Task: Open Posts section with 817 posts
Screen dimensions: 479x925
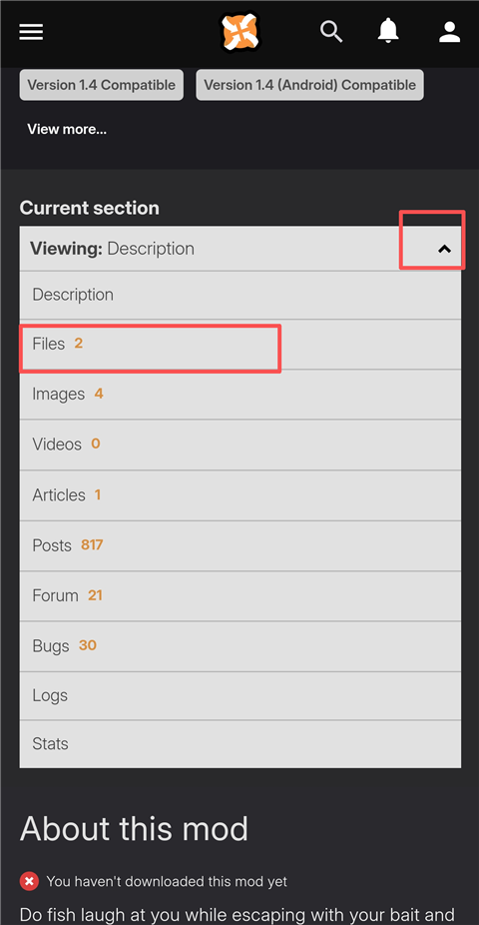Action: (x=240, y=545)
